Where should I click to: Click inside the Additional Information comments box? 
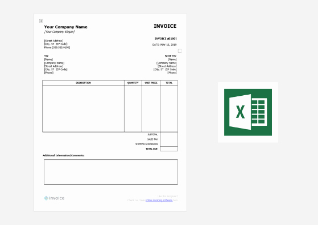click(x=111, y=172)
